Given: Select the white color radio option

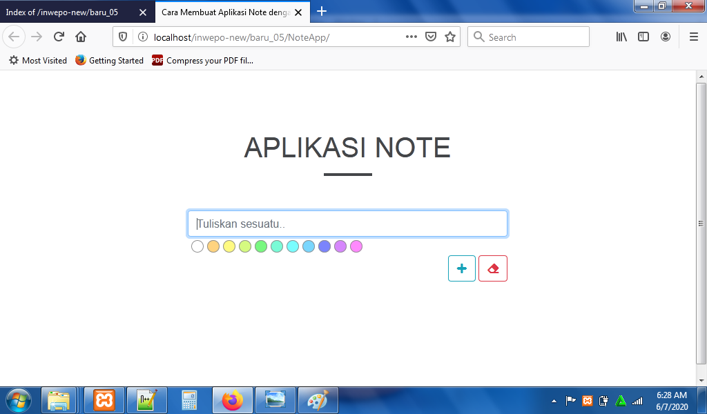Looking at the screenshot, I should coord(197,246).
